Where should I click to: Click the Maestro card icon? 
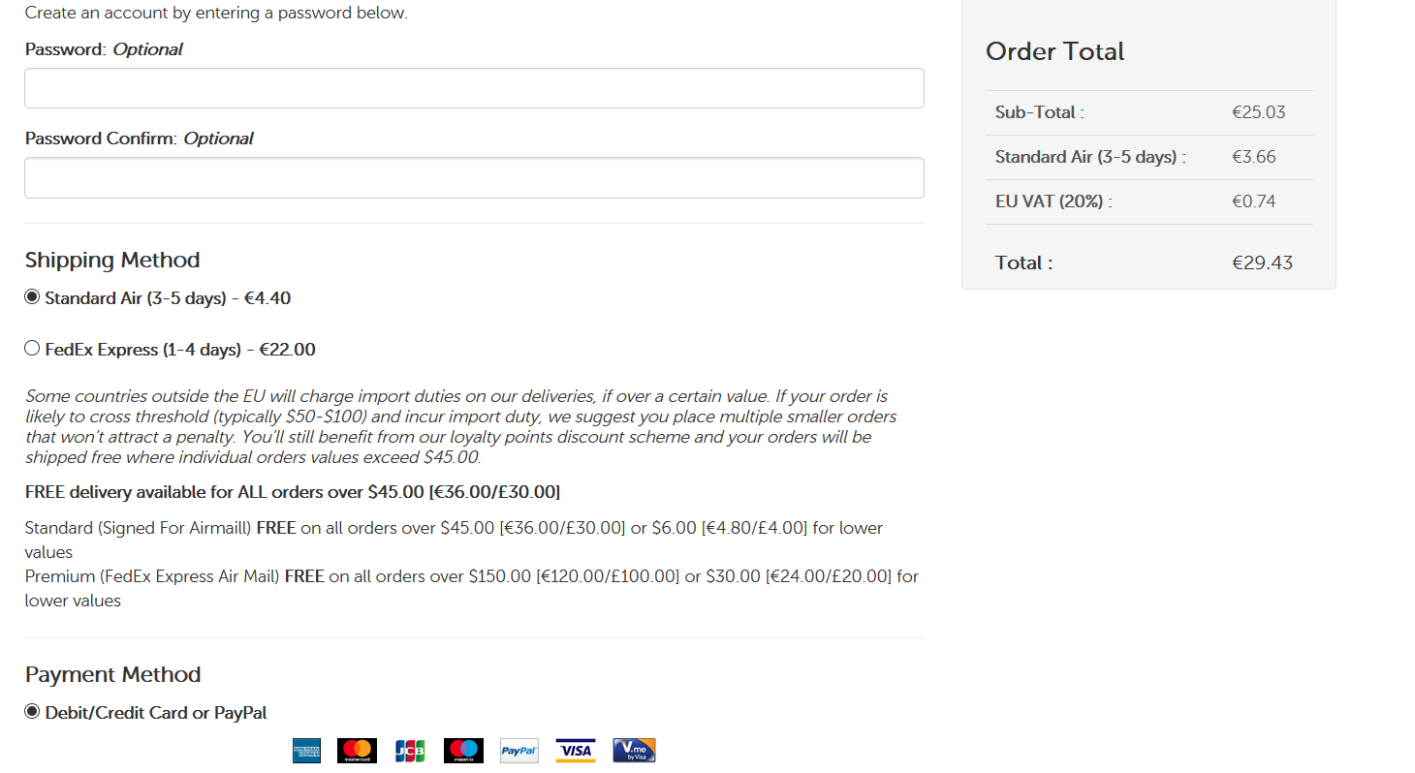point(463,751)
